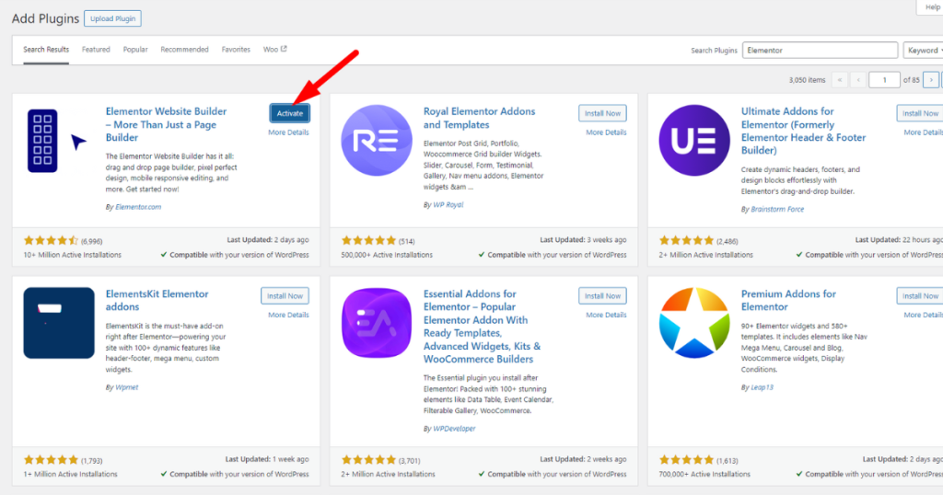Switch to the Featured tab
943x495 pixels.
point(96,50)
